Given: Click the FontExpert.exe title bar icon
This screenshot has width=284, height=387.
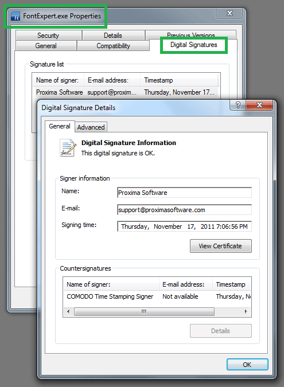Looking at the screenshot, I should [15, 16].
